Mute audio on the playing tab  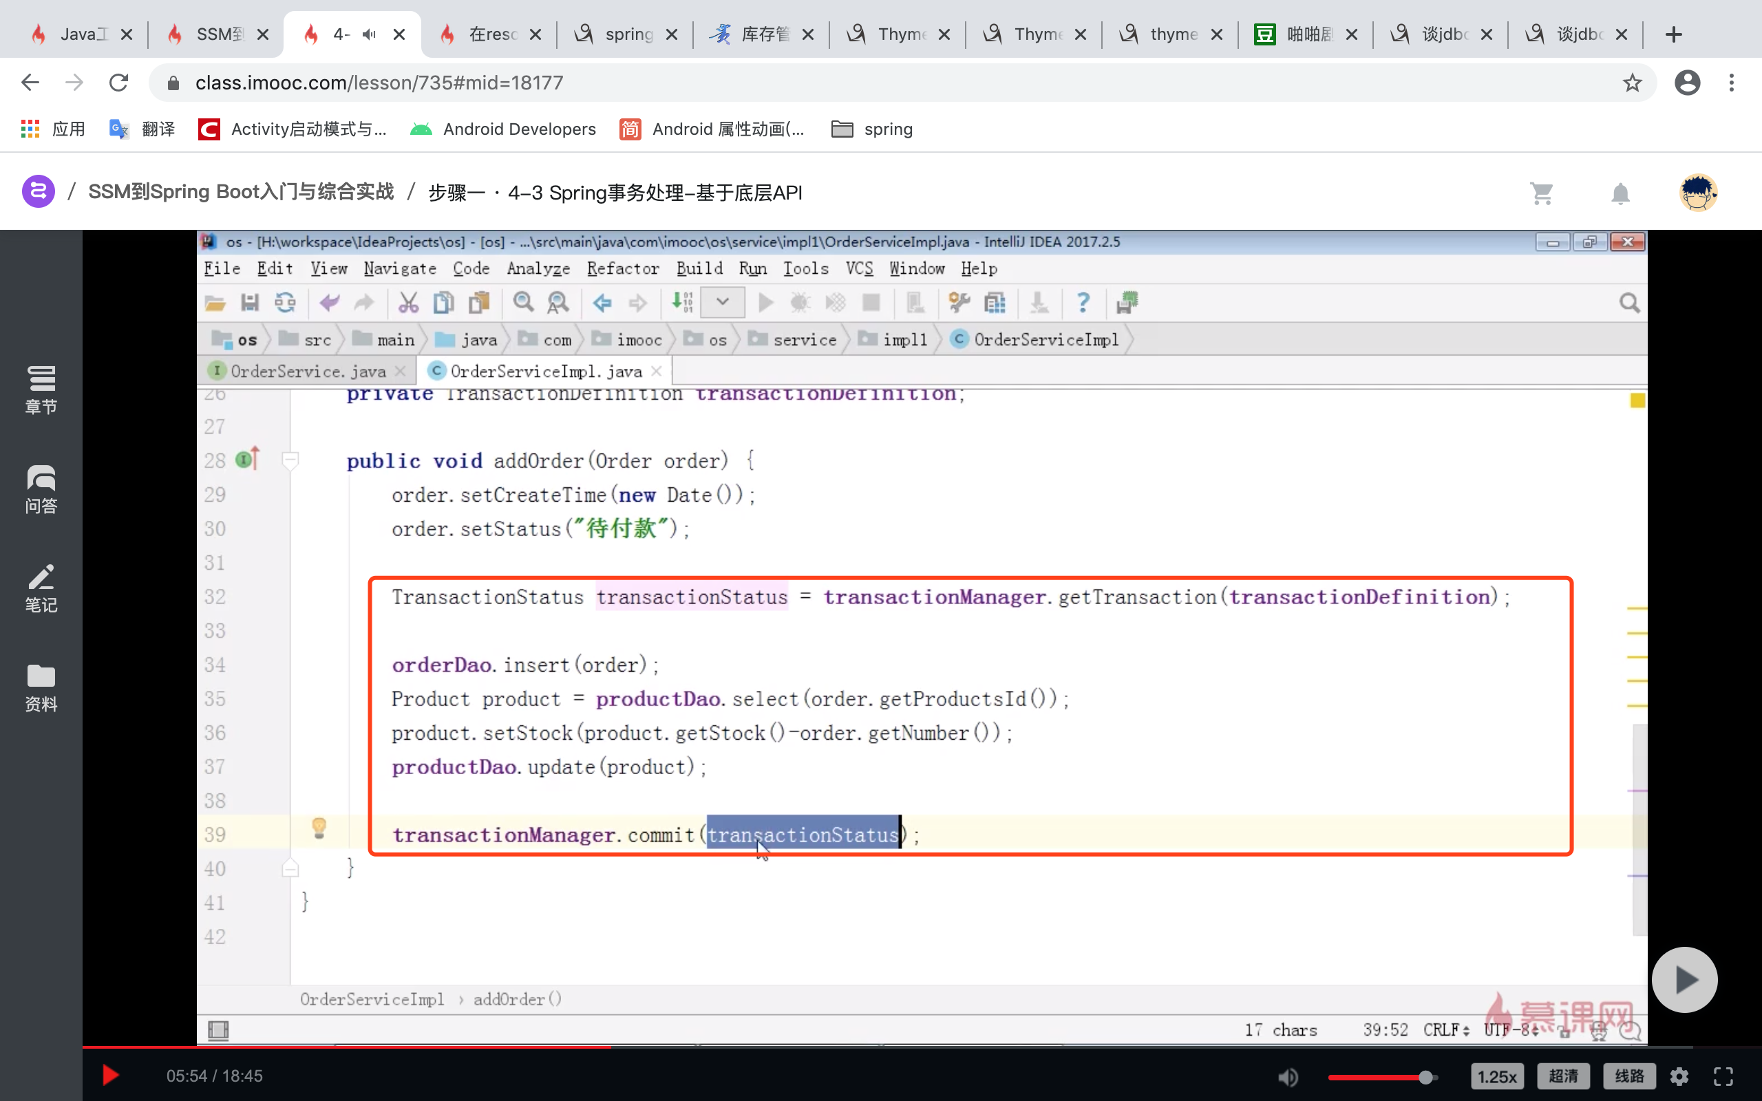click(369, 34)
